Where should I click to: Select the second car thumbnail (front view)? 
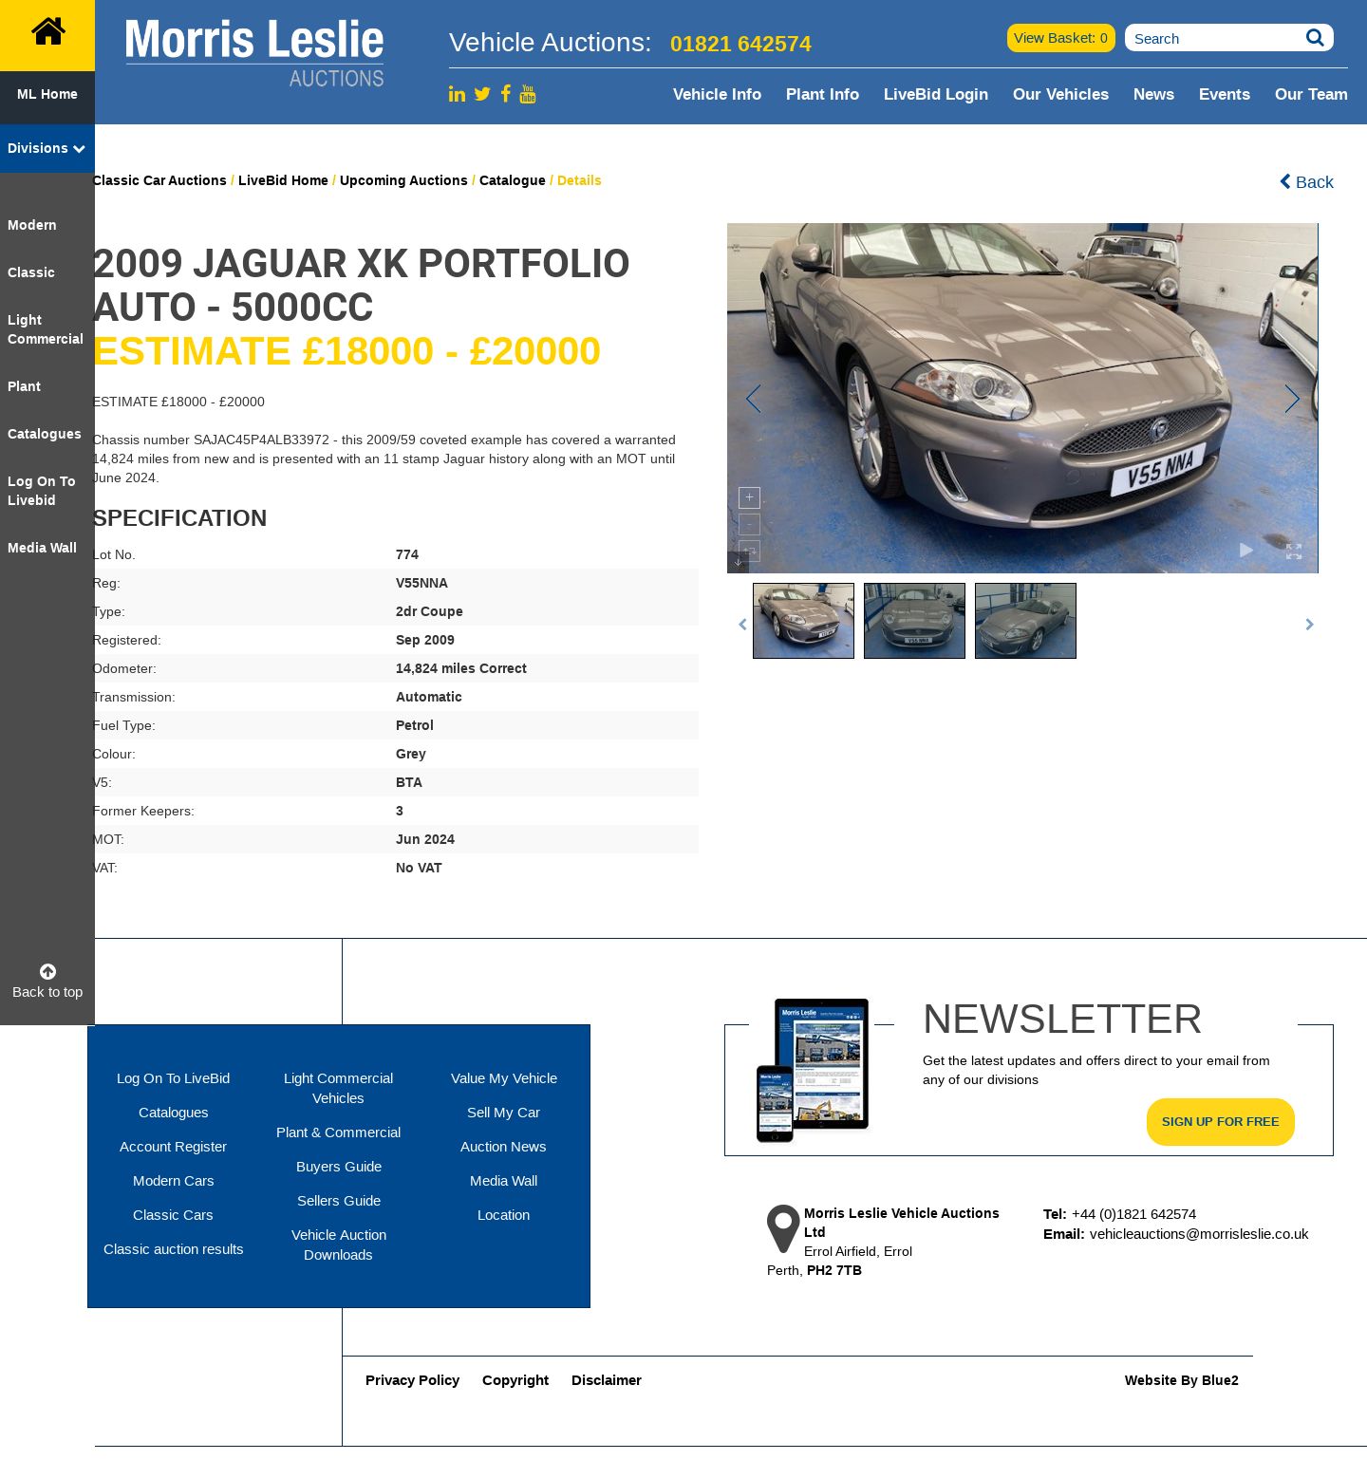pyautogui.click(x=914, y=621)
